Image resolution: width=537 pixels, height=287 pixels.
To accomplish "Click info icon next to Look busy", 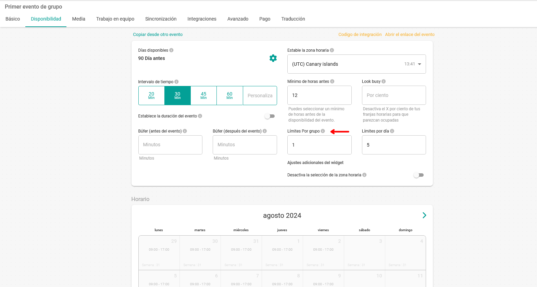I will [384, 82].
